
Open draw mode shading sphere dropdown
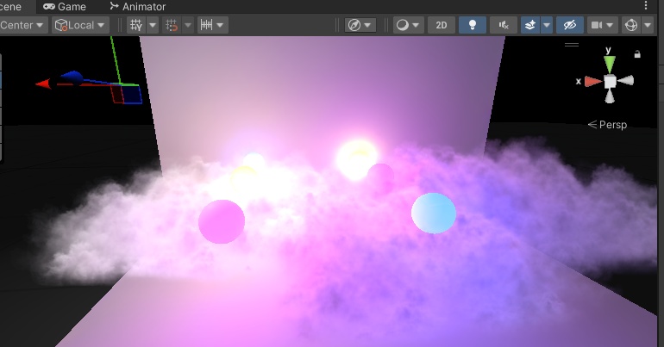tap(408, 25)
